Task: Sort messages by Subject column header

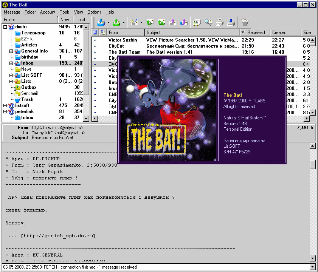Action: point(192,32)
